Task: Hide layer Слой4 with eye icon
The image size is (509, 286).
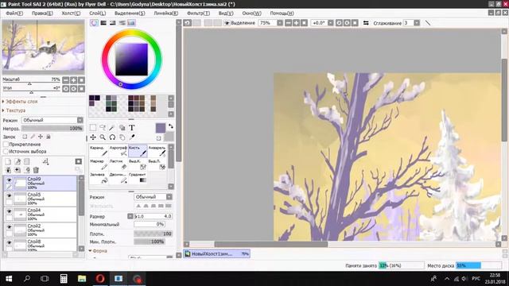Action: pos(9,211)
